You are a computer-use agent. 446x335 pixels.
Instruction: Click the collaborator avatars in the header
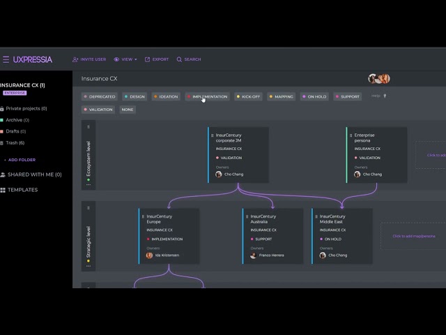(x=379, y=79)
